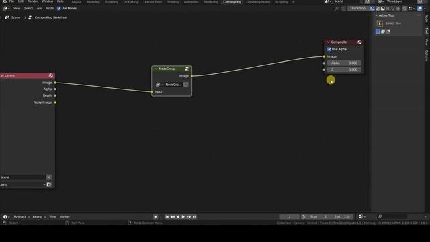430x242 pixels.
Task: Add a new workspace with plus icon
Action: [293, 1]
